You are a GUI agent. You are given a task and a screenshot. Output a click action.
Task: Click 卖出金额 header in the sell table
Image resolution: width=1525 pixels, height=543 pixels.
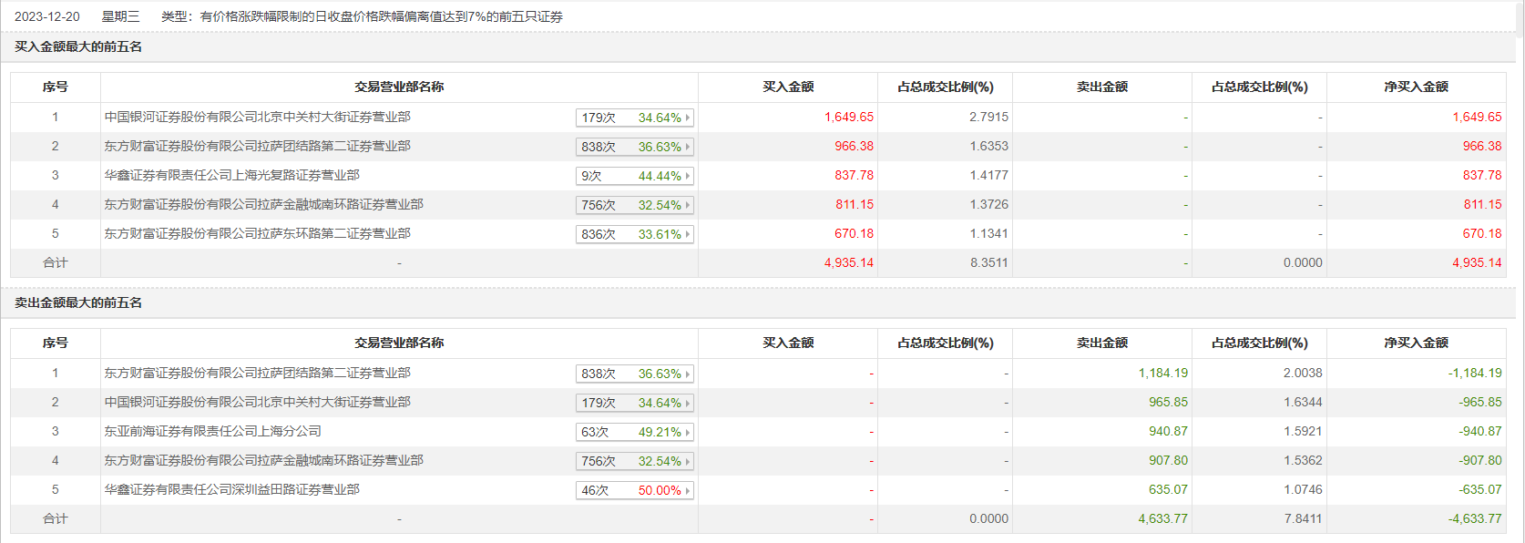pos(1101,343)
